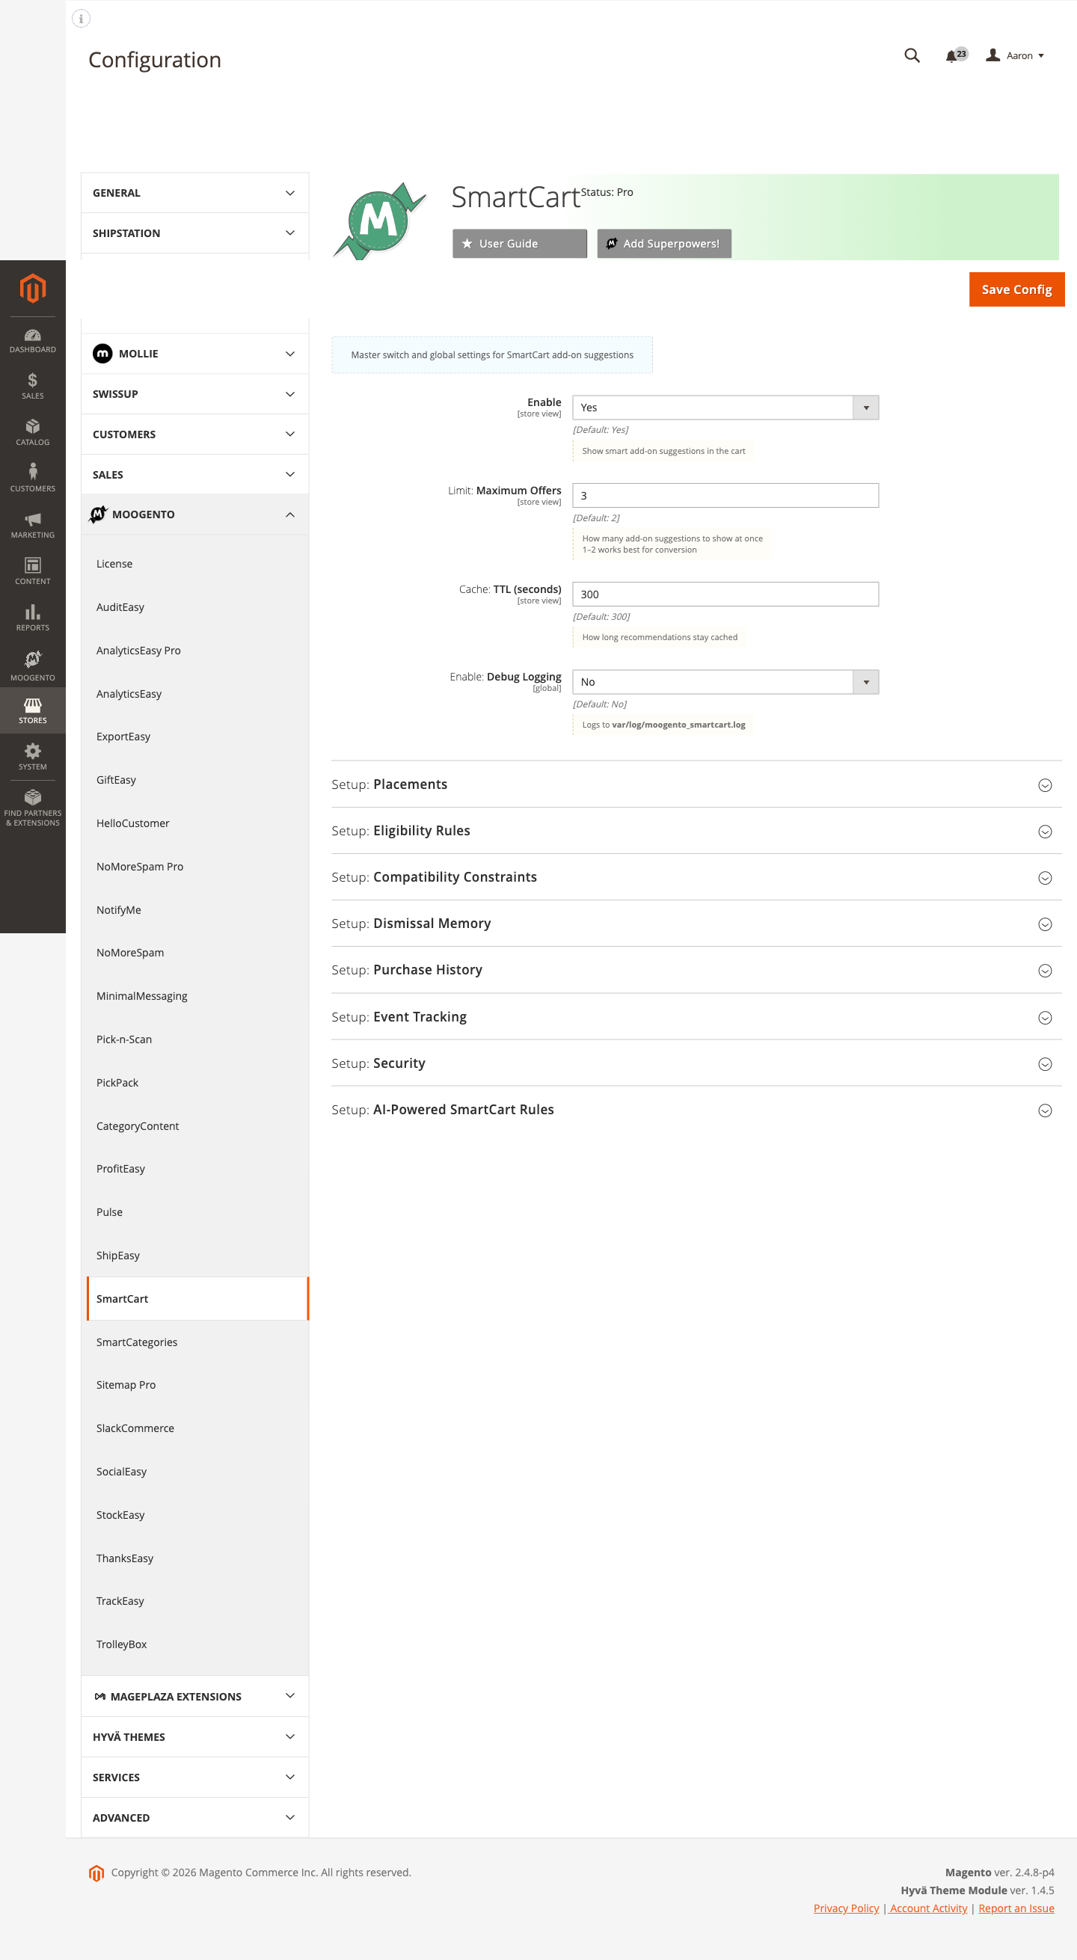Screen dimensions: 1077x1960
Task: Open the Magento logo home icon
Action: (x=33, y=289)
